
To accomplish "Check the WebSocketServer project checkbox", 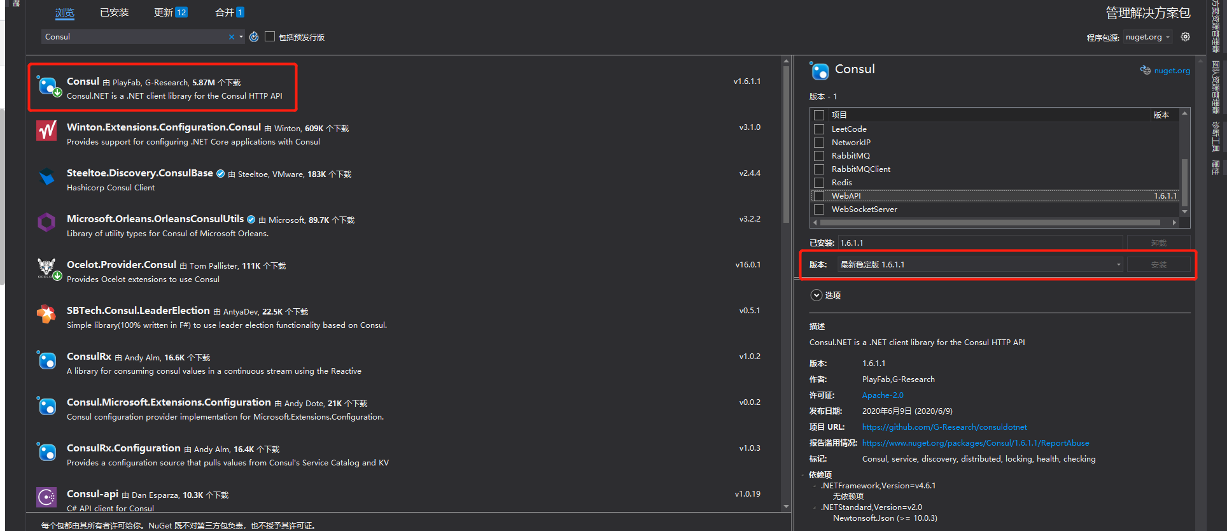I will tap(819, 209).
